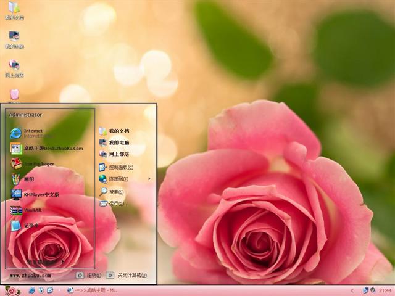Image resolution: width=395 pixels, height=296 pixels.
Task: Launch 桌酷主题 Desk.ZhuoKu.Com from Start menu
Action: tap(47, 149)
